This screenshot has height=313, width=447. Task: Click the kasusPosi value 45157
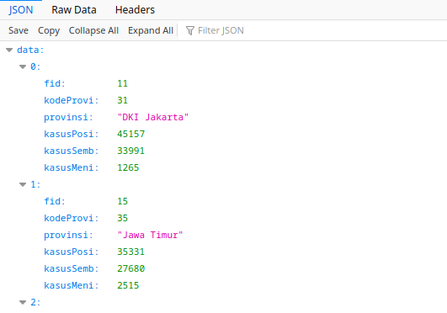[x=130, y=134]
